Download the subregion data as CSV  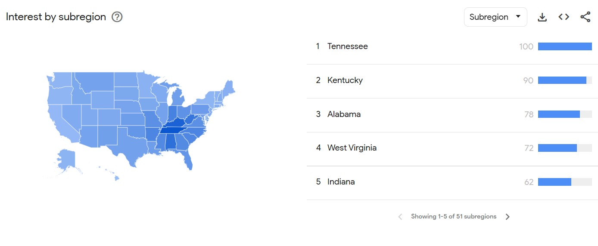pos(542,17)
